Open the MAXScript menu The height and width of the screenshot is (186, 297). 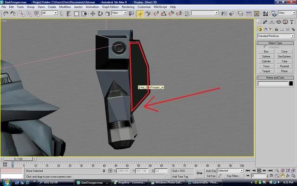pos(160,7)
